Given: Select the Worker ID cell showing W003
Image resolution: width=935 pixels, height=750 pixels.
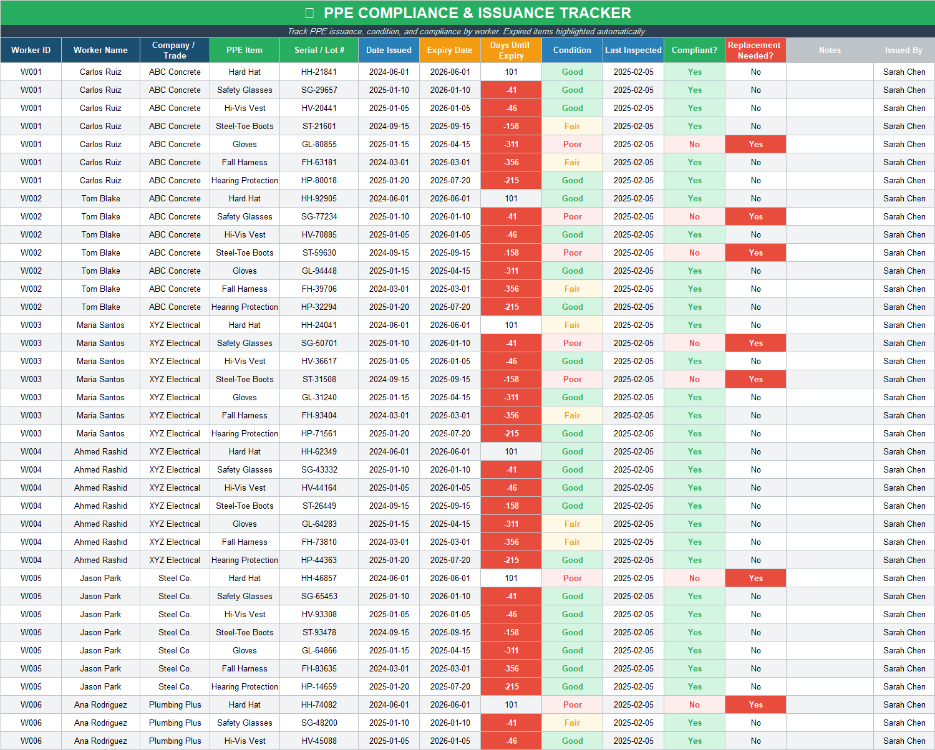Looking at the screenshot, I should coord(31,325).
